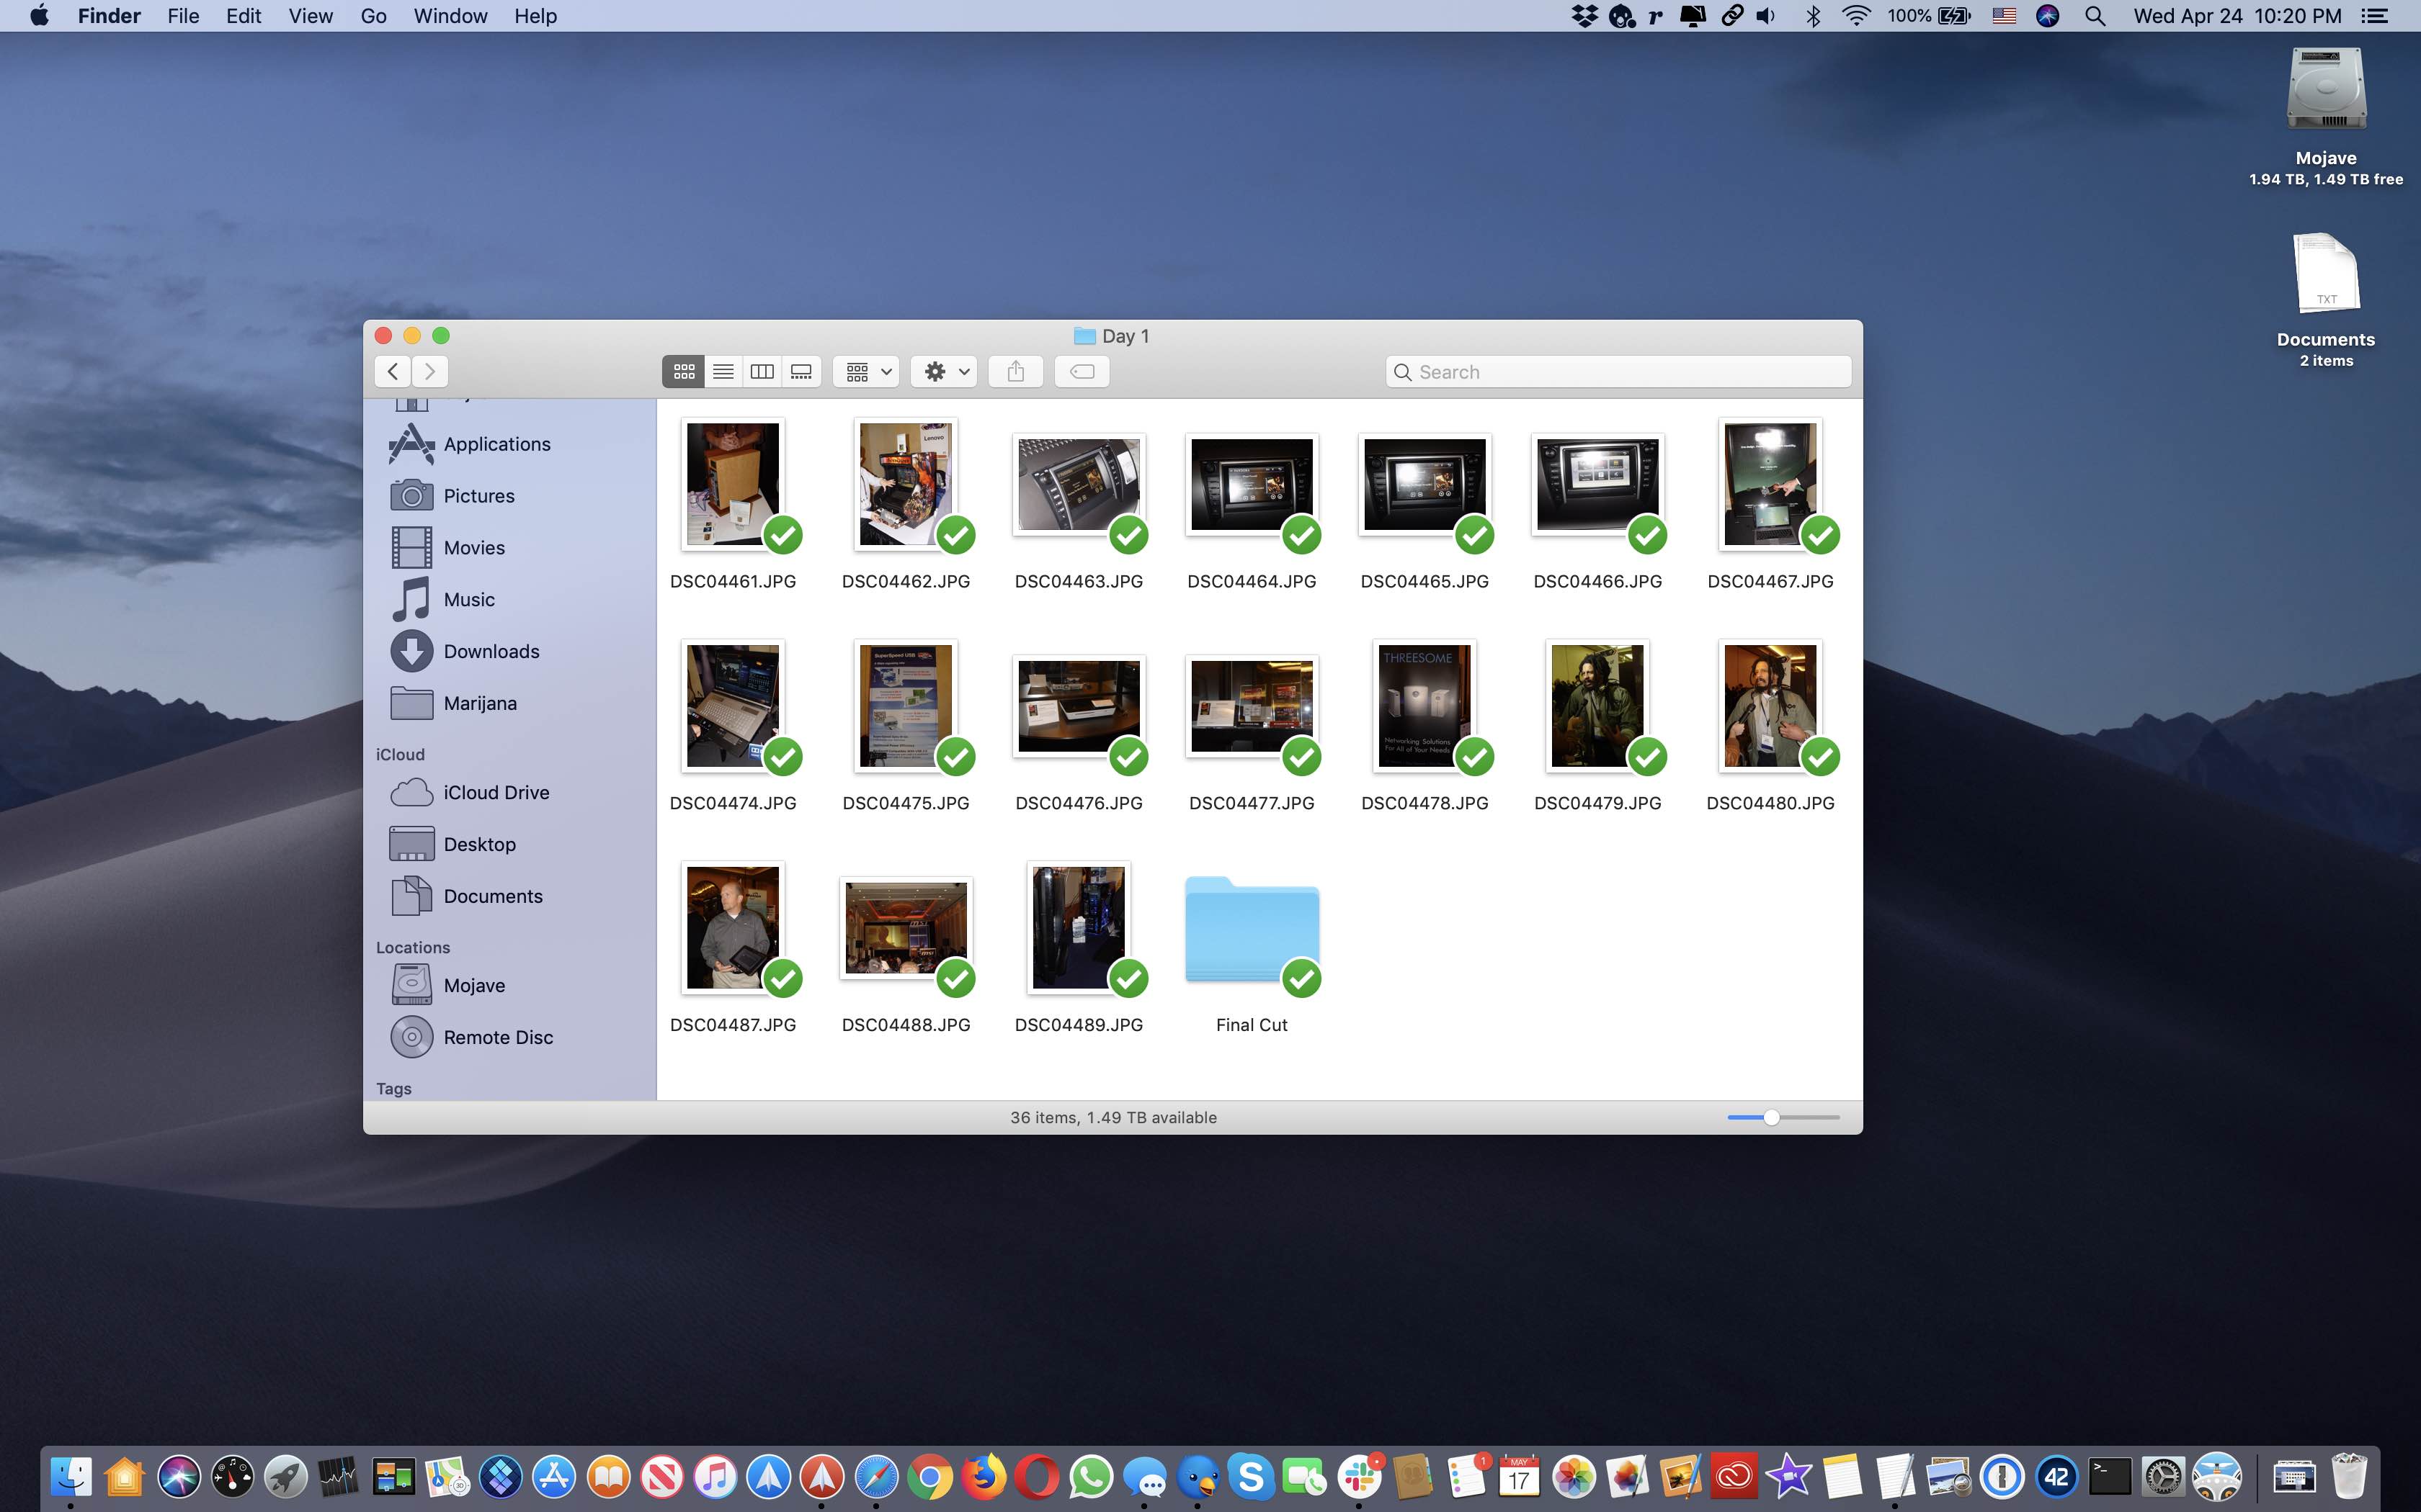Switch Finder to icon view
The width and height of the screenshot is (2421, 1512).
coord(683,372)
